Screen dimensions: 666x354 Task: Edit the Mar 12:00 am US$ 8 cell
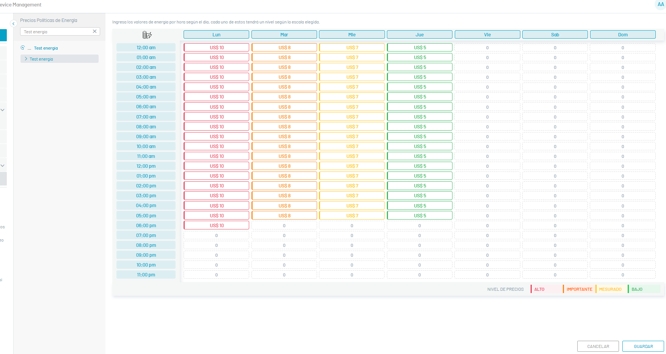(284, 47)
